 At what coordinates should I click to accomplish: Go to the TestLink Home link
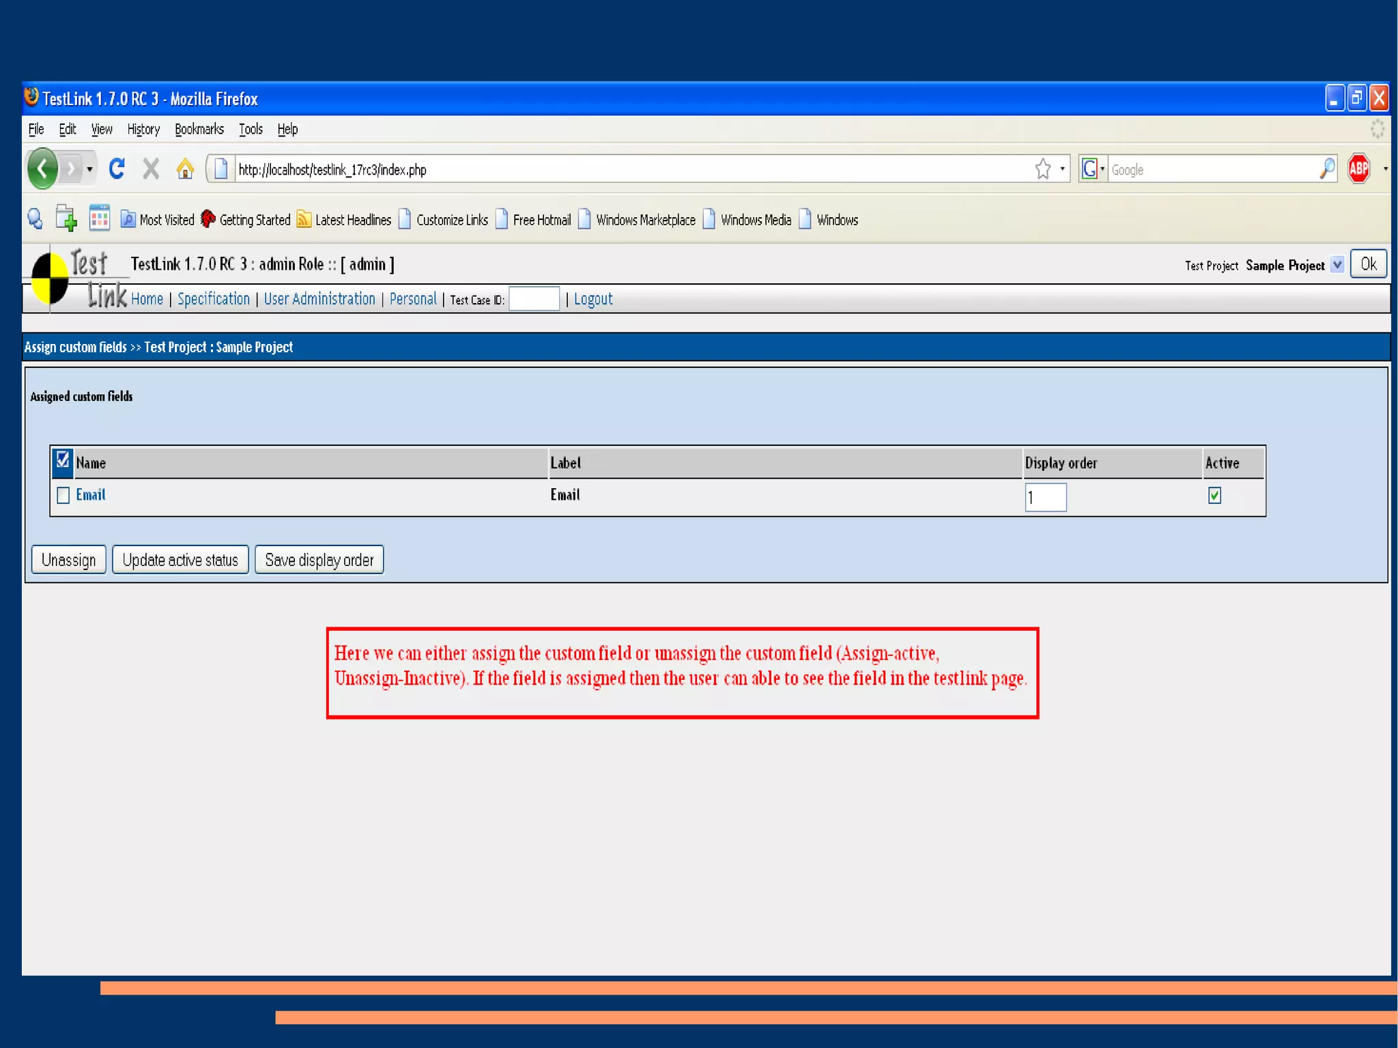[x=147, y=299]
